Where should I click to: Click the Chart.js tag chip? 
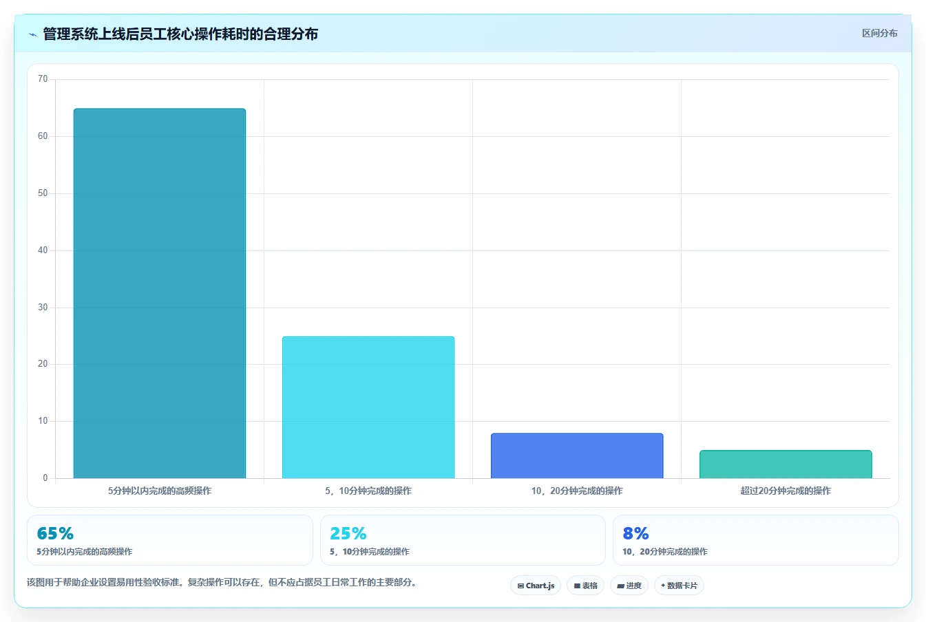pos(536,586)
